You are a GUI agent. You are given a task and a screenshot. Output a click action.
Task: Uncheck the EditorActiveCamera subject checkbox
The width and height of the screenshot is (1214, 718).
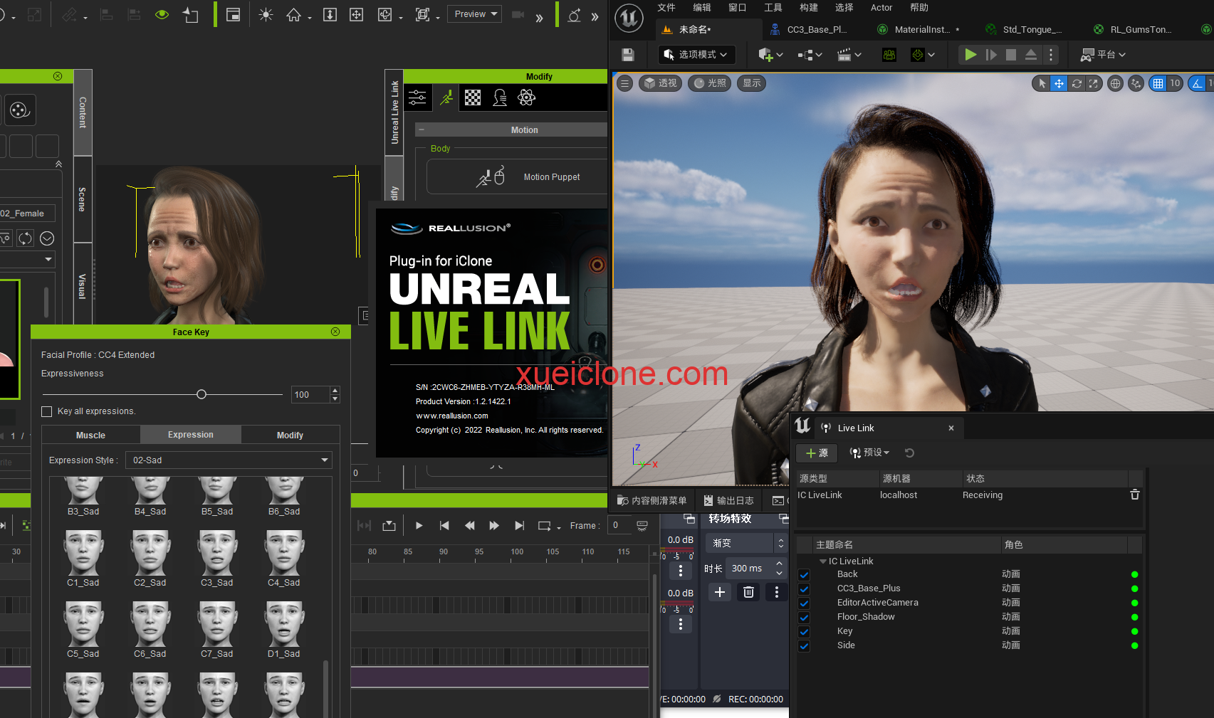(x=804, y=603)
